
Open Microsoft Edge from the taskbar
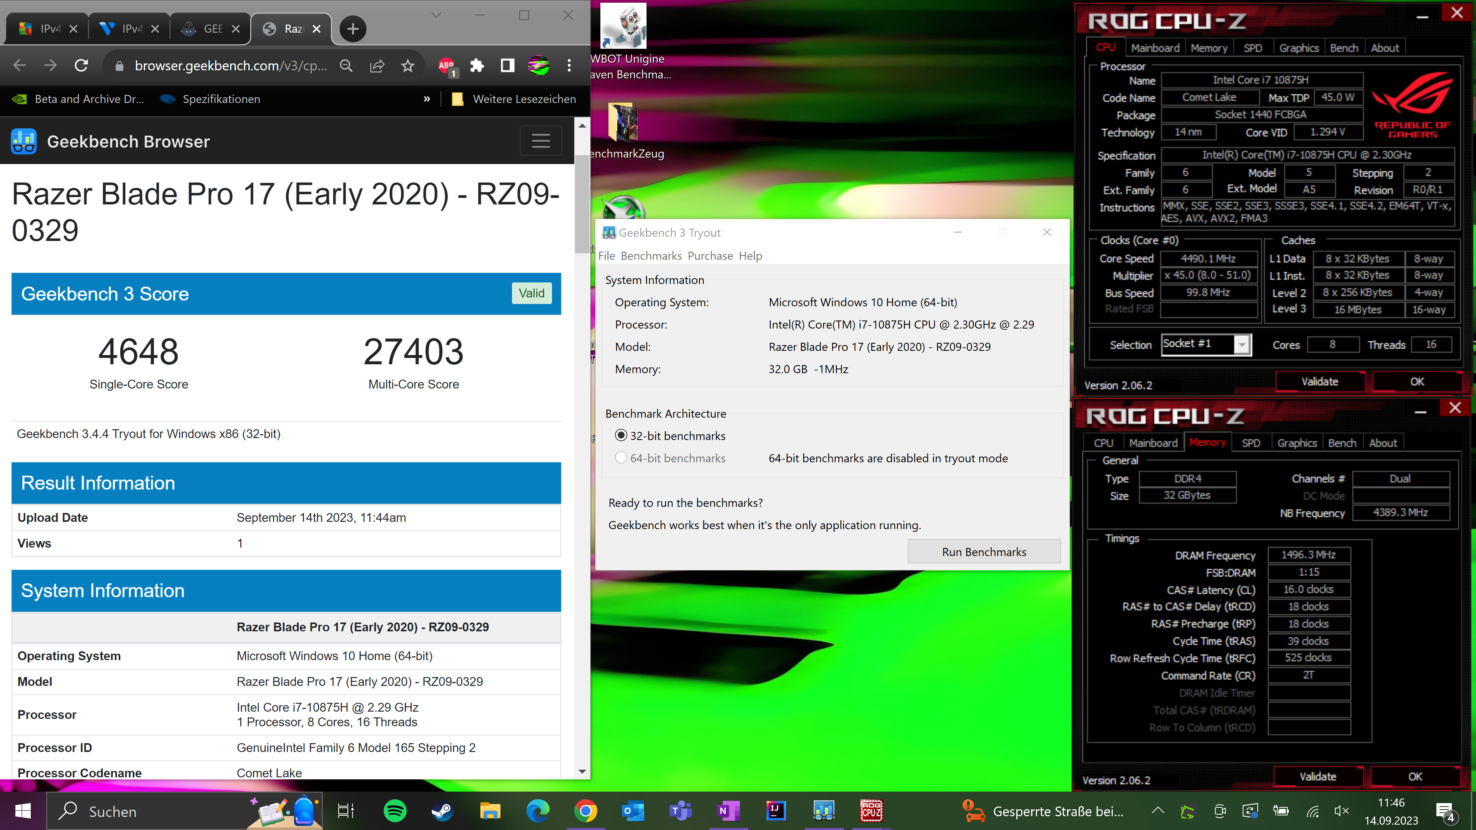click(x=537, y=810)
